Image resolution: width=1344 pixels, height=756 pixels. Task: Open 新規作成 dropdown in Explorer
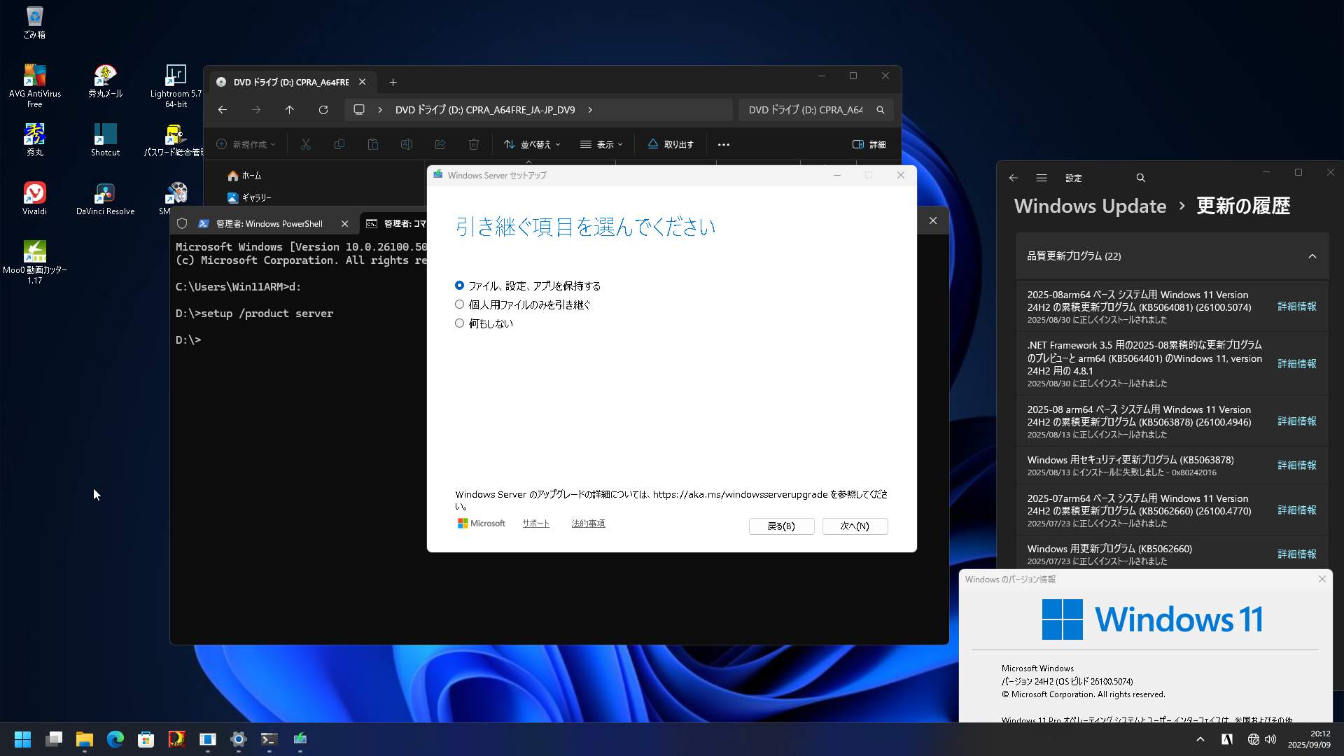pyautogui.click(x=246, y=144)
